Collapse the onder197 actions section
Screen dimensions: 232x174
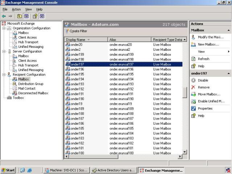pyautogui.click(x=229, y=73)
